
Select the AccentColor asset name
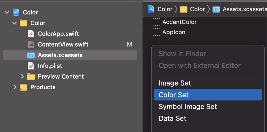179,22
